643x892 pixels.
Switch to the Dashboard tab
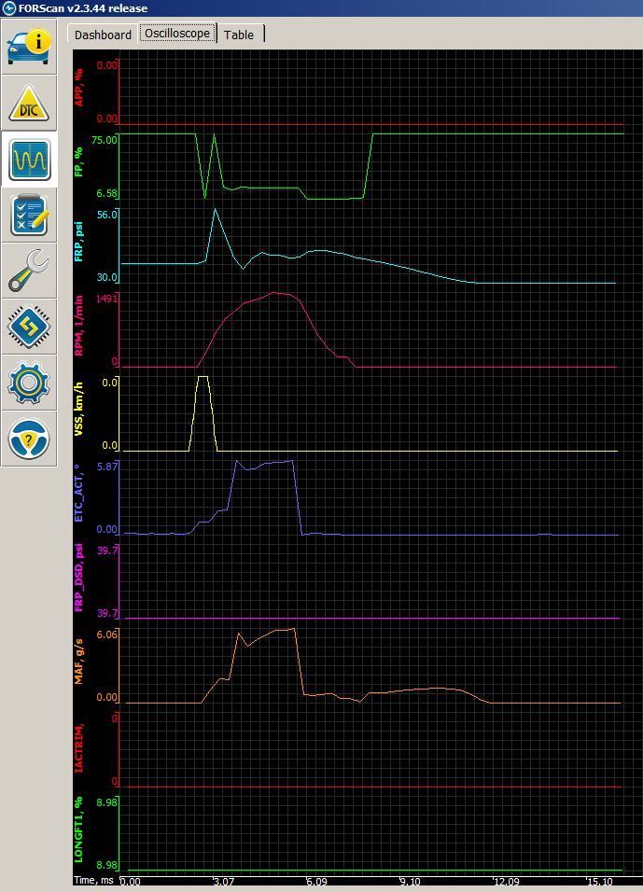click(x=103, y=35)
